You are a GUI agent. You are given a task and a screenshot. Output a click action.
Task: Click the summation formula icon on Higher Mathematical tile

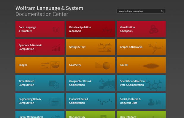click(55, 117)
